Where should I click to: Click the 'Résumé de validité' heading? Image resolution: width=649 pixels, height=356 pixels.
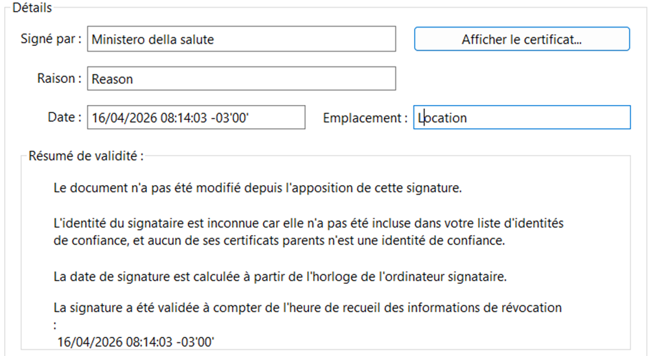[x=86, y=156]
